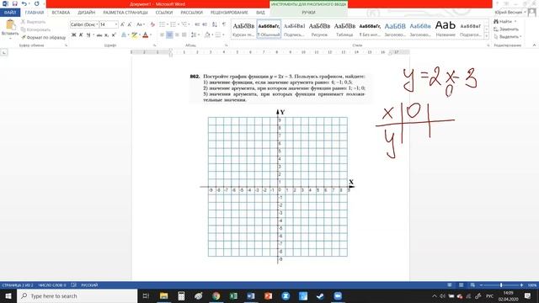Click the justify alignment icon
Screen dimensions: 539x303
point(184,35)
